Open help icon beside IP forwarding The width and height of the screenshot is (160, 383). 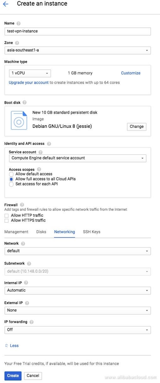(32, 322)
